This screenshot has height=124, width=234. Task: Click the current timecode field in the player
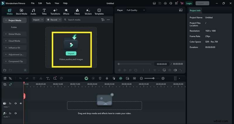[162, 64]
